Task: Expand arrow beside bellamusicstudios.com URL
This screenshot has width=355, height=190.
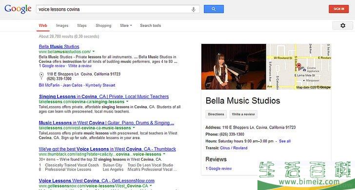Action: click(94, 51)
